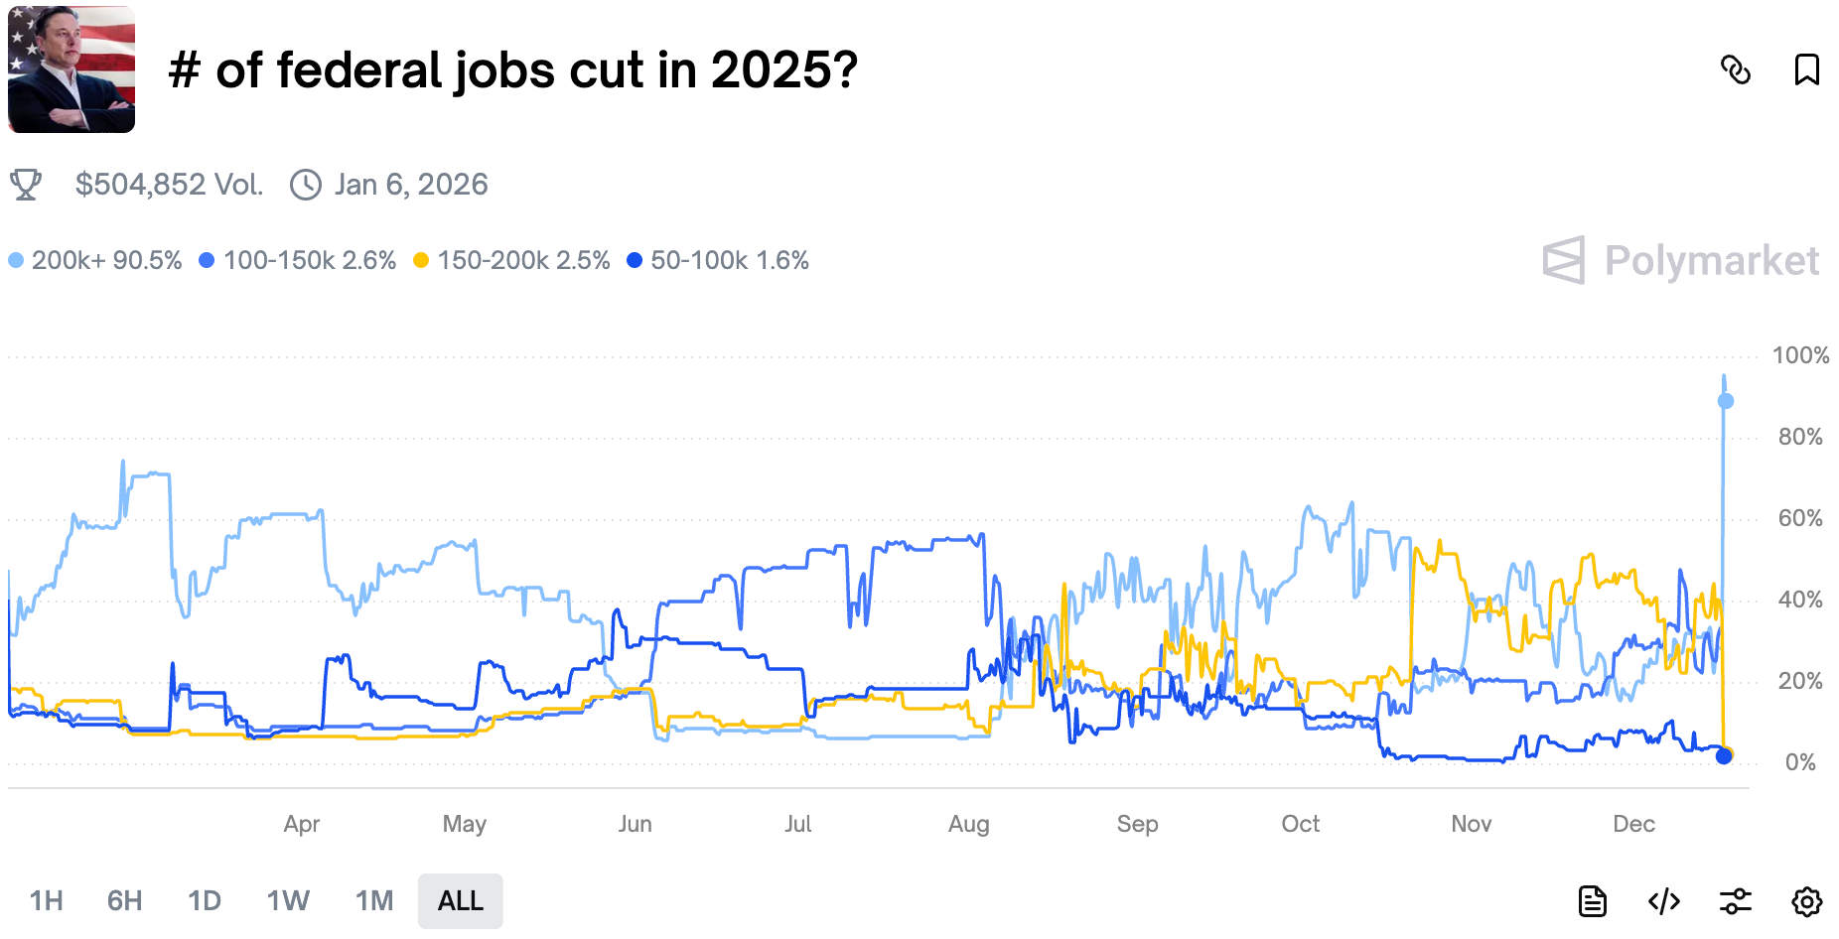Open the embed code icon
This screenshot has width=1839, height=939.
(1664, 901)
